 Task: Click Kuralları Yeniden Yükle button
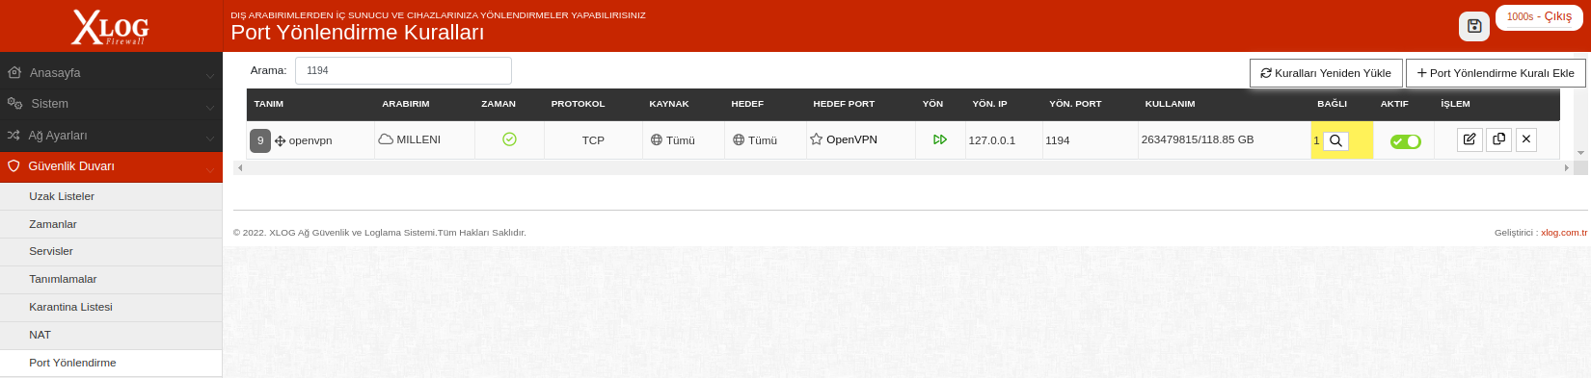click(1326, 73)
